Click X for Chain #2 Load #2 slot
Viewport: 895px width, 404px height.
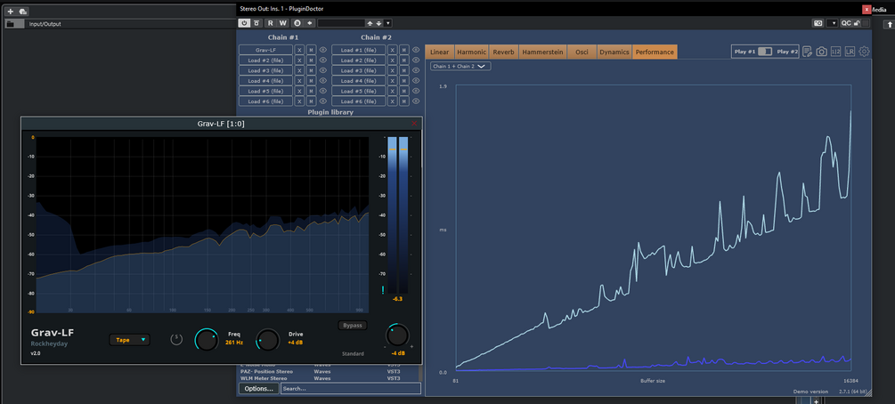(392, 61)
